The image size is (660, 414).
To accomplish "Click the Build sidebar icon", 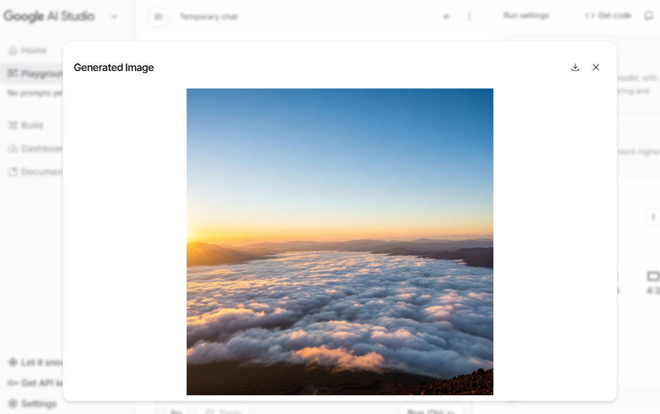I will click(x=13, y=125).
